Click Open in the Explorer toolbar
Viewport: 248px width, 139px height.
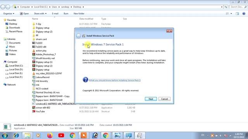point(24,14)
